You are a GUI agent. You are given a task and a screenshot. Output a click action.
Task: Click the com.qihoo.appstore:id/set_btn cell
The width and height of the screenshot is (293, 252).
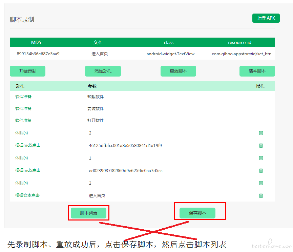click(x=242, y=54)
